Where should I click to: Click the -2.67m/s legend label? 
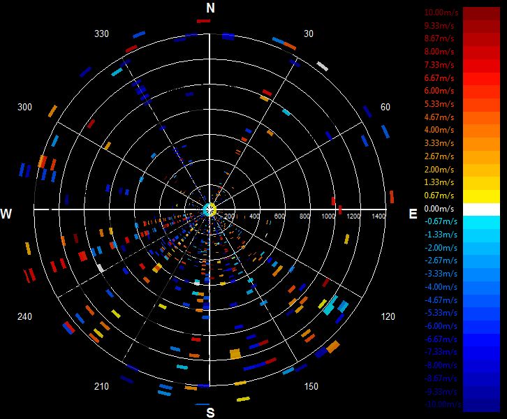[x=441, y=260]
